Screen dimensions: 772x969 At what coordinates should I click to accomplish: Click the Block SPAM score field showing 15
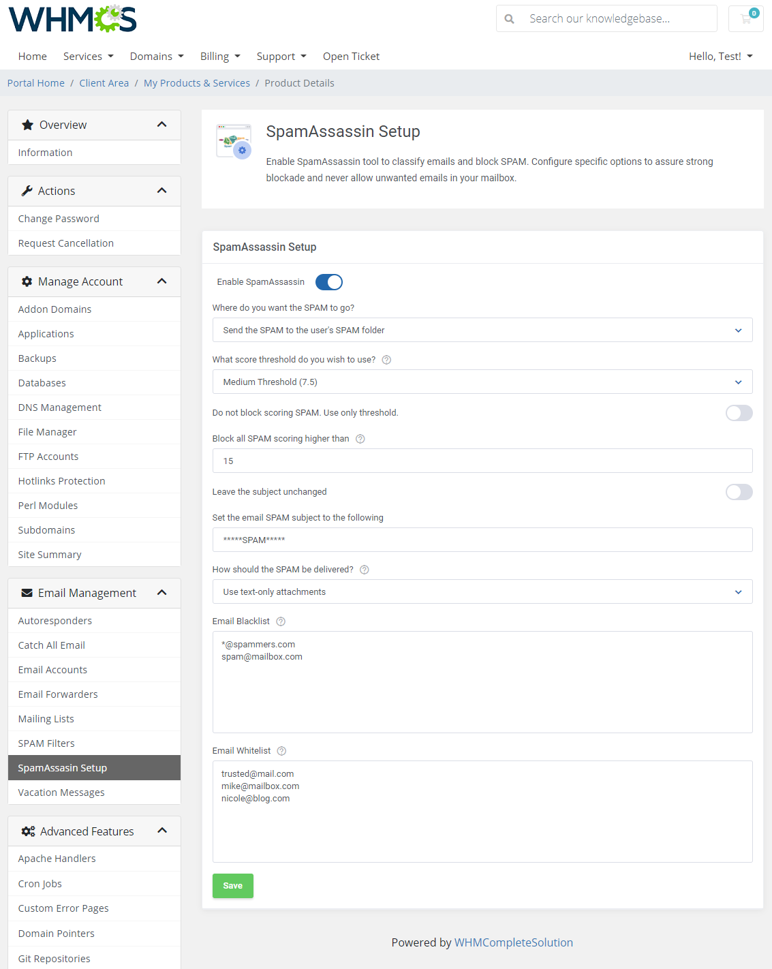482,461
